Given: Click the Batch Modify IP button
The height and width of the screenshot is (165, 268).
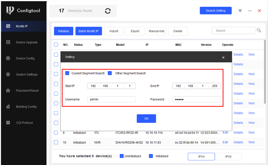Looking at the screenshot, I should (x=88, y=31).
